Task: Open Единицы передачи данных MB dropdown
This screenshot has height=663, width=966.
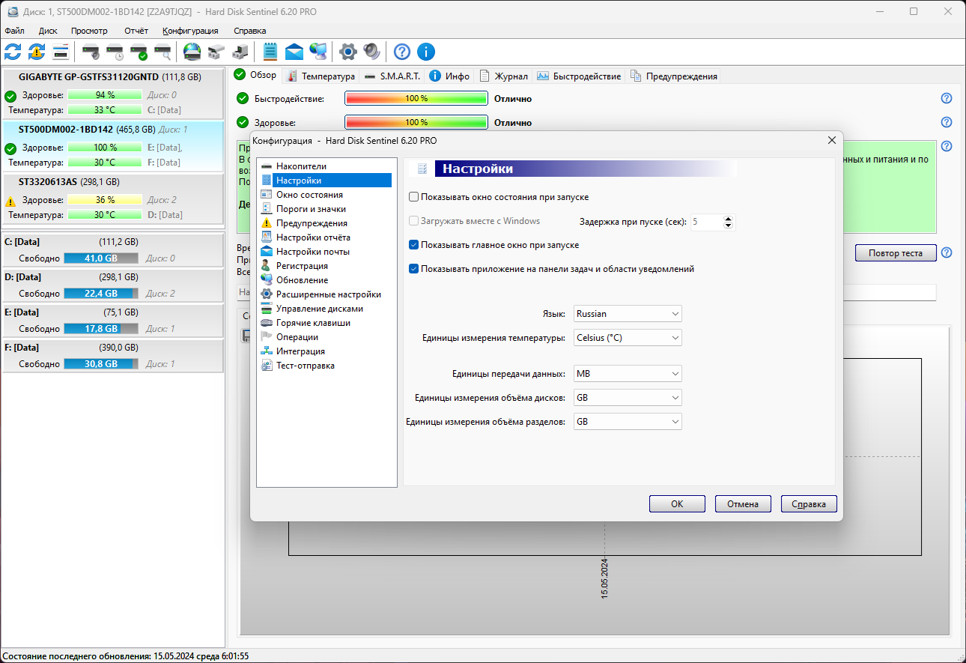Action: click(x=628, y=374)
